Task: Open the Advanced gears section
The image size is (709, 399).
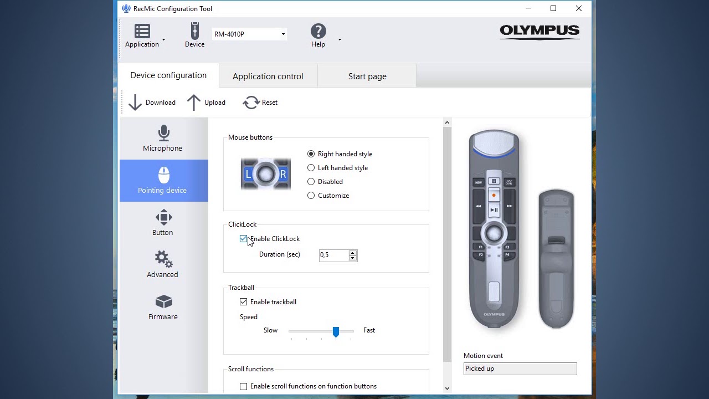Action: pos(163,265)
